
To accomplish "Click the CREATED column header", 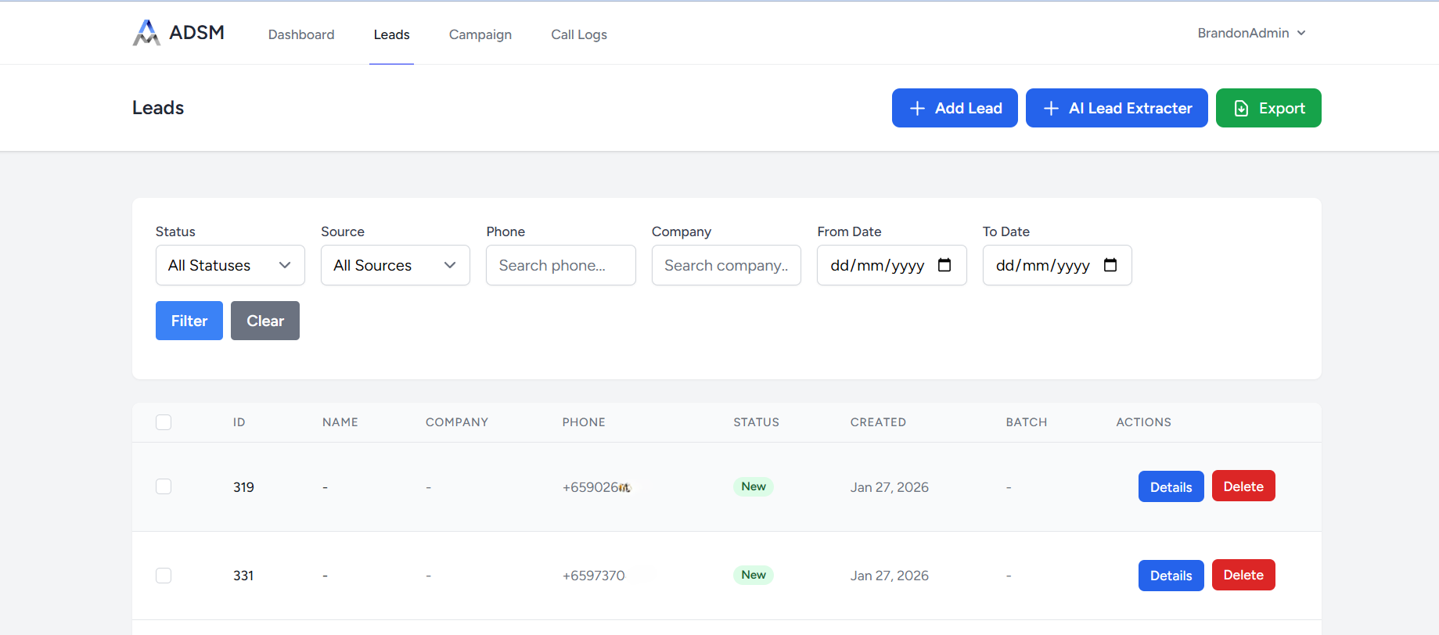I will [x=878, y=422].
